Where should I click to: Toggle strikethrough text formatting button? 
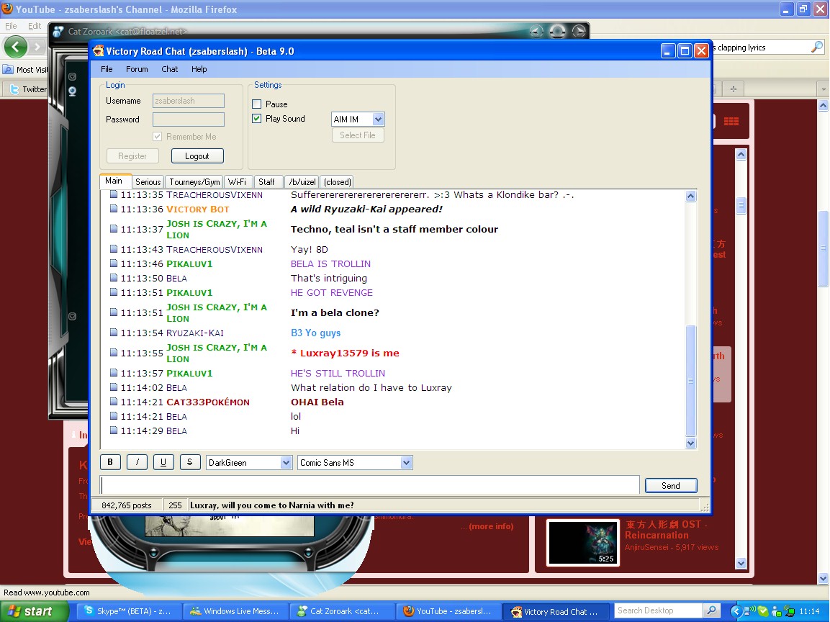tap(189, 462)
